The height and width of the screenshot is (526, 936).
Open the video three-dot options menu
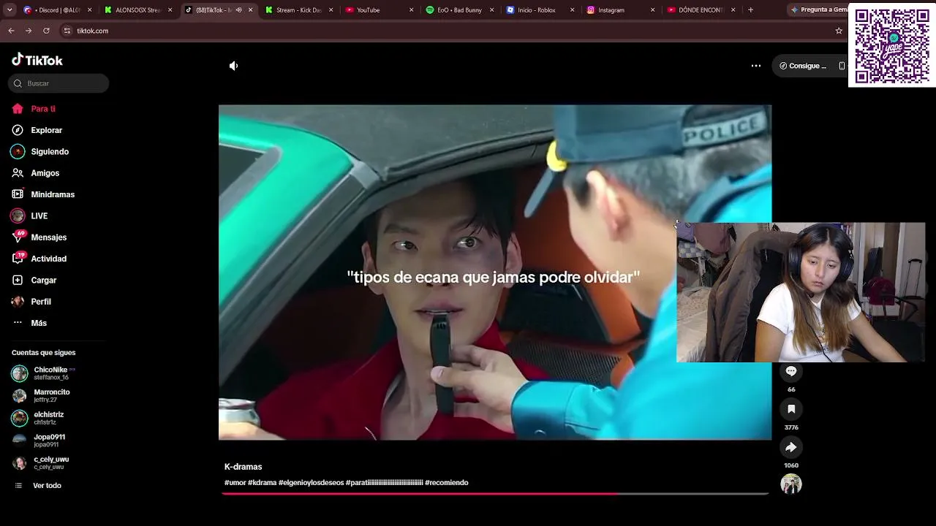pyautogui.click(x=756, y=66)
